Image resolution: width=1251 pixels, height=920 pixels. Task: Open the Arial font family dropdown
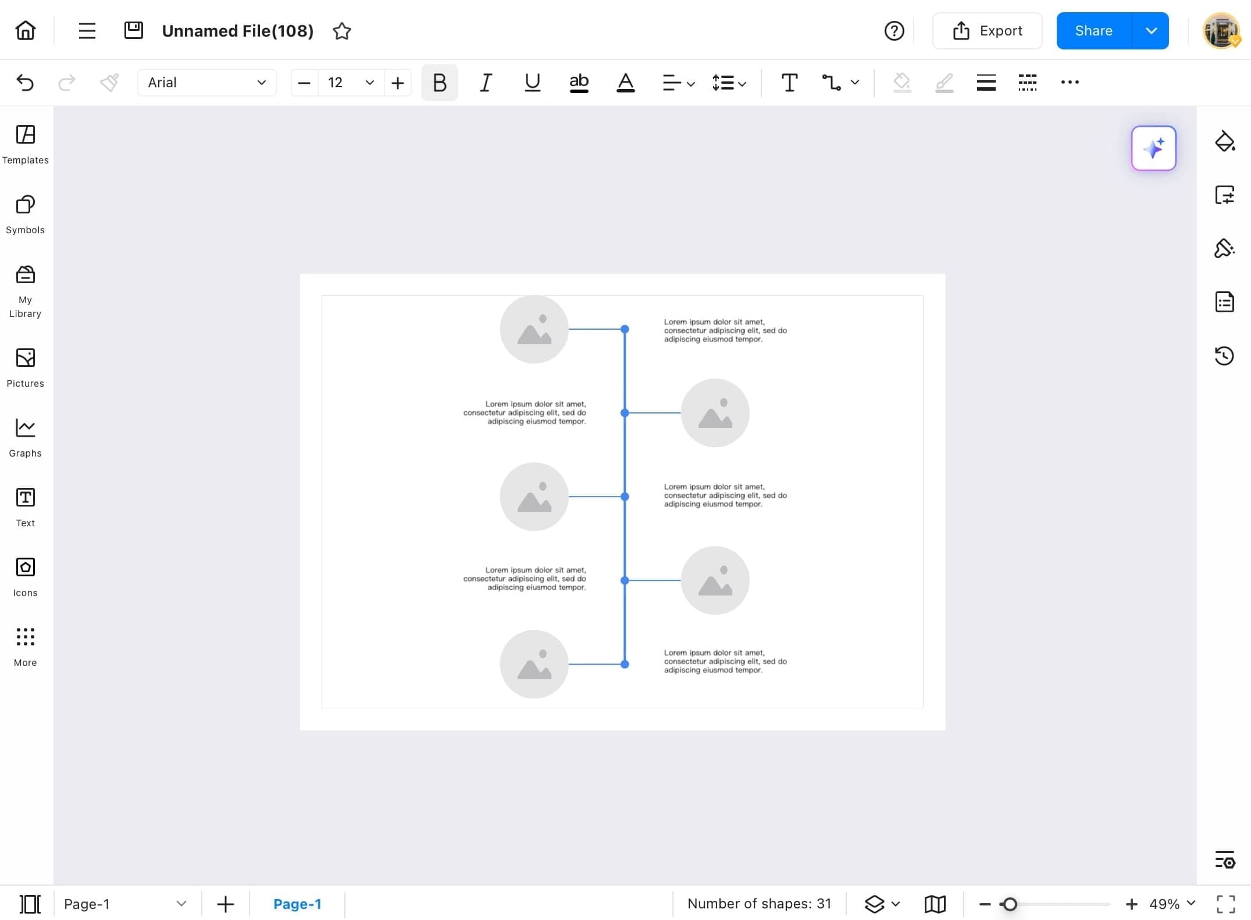tap(206, 82)
